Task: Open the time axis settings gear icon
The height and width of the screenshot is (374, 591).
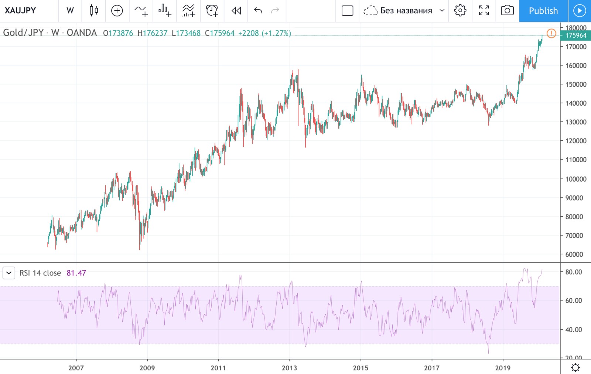Action: point(575,367)
